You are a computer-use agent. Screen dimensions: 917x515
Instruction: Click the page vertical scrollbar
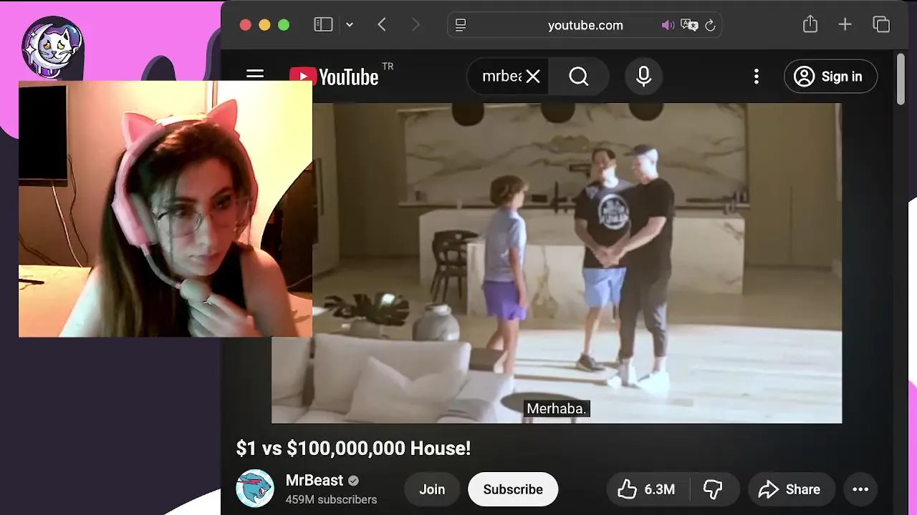point(901,79)
